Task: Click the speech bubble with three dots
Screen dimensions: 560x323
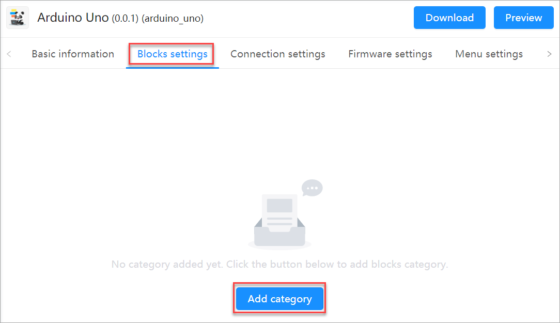Action: tap(312, 188)
